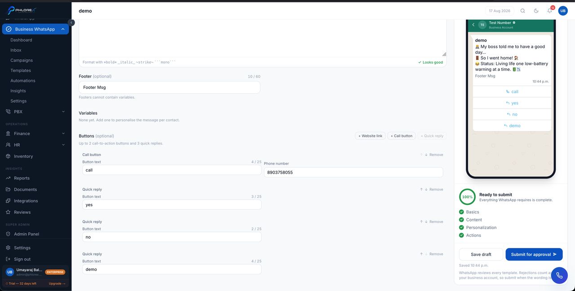Click the call button in phone preview
The width and height of the screenshot is (575, 291).
point(512,91)
